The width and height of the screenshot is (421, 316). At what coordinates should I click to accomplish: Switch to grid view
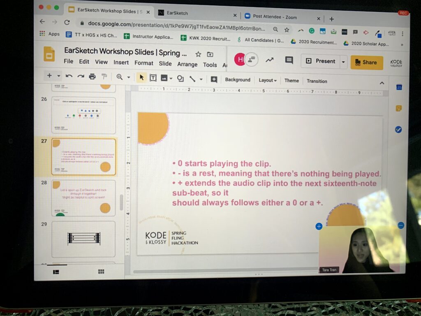tap(101, 272)
